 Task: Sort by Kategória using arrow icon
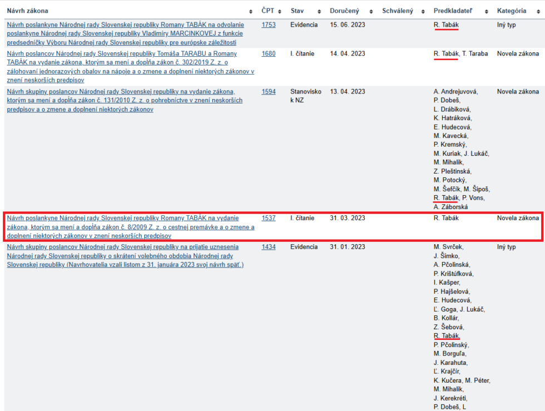538,12
